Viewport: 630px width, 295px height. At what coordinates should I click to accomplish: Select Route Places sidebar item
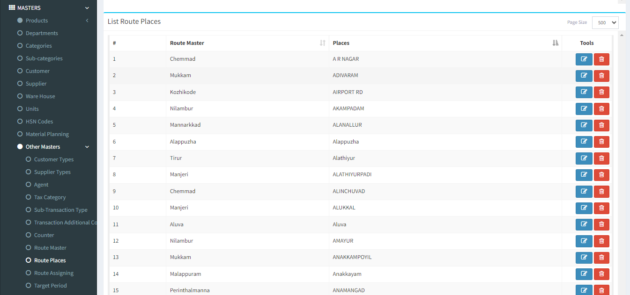coord(50,260)
